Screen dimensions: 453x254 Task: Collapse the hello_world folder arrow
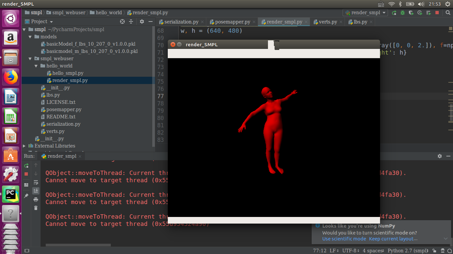click(x=36, y=66)
